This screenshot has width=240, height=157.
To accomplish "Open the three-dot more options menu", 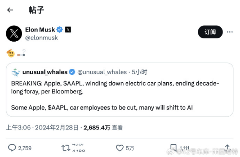I will point(230,32).
